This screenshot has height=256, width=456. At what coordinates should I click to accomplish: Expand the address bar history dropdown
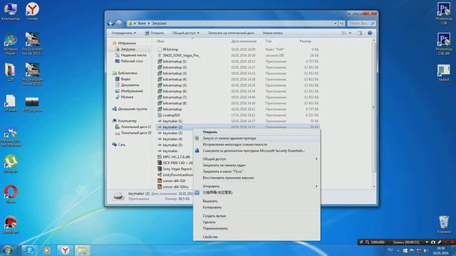click(x=336, y=23)
